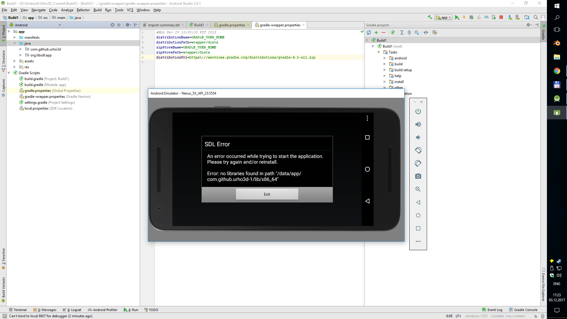Image resolution: width=567 pixels, height=319 pixels.
Task: Toggle Structure tool window on left strip
Action: 4,61
